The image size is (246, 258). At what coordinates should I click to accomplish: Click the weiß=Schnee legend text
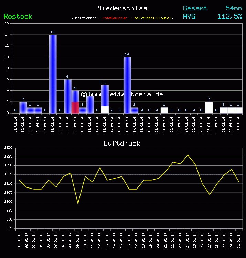[86, 18]
